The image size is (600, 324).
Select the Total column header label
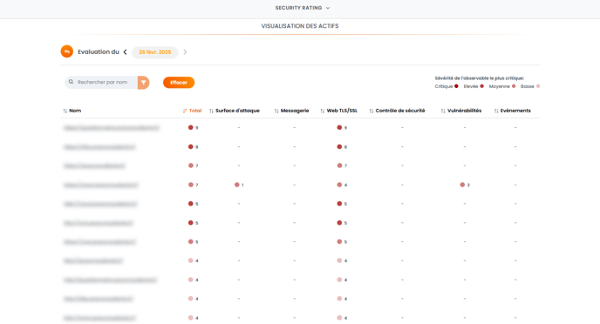tap(195, 111)
